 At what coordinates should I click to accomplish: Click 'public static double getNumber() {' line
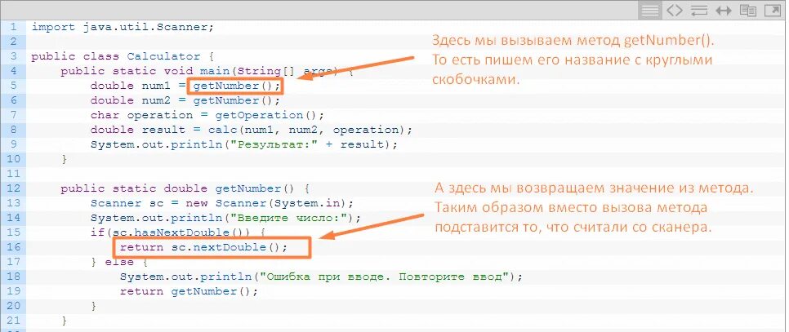[x=185, y=188]
